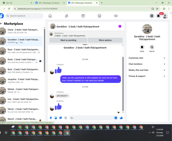Attach a photo file icon

pyautogui.click(x=56, y=118)
